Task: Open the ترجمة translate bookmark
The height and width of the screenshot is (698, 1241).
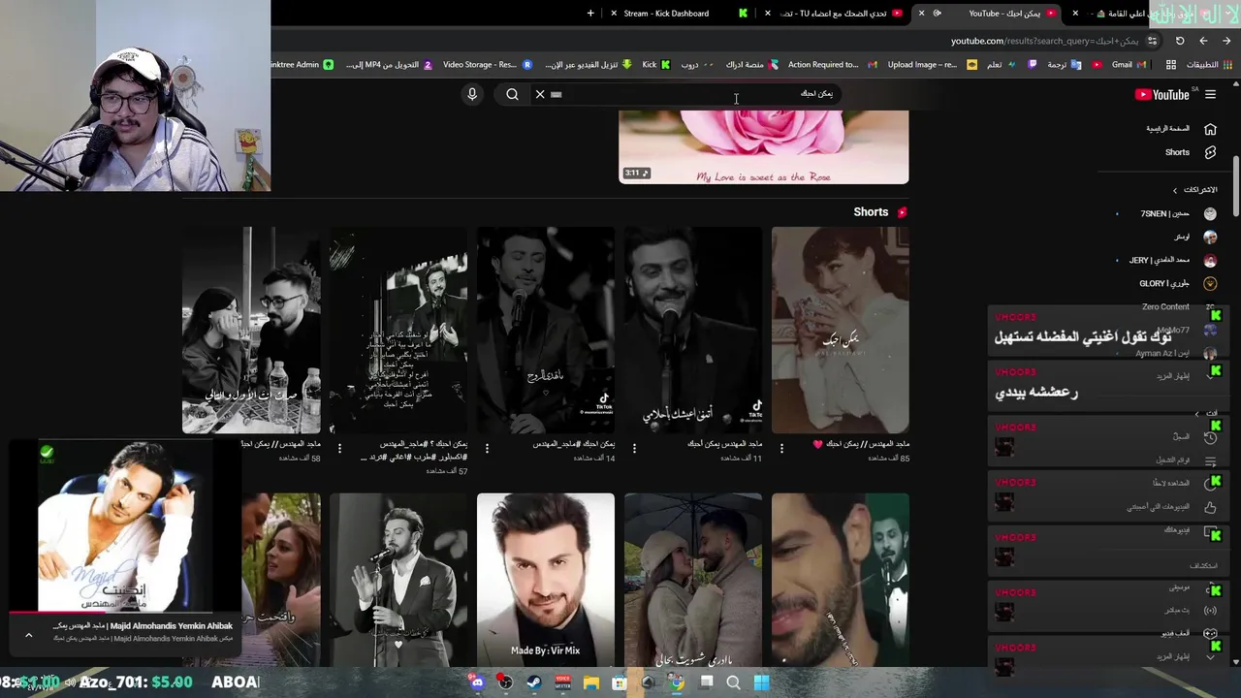Action: click(x=1064, y=65)
